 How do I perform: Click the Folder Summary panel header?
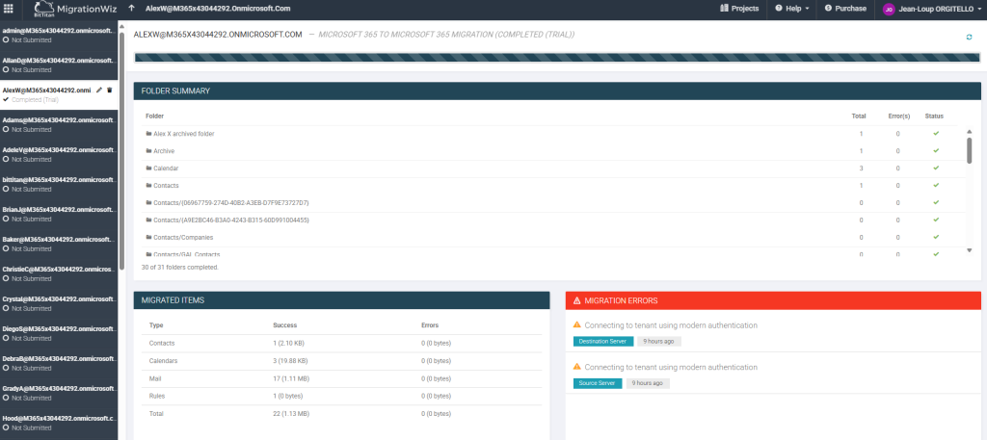click(557, 91)
